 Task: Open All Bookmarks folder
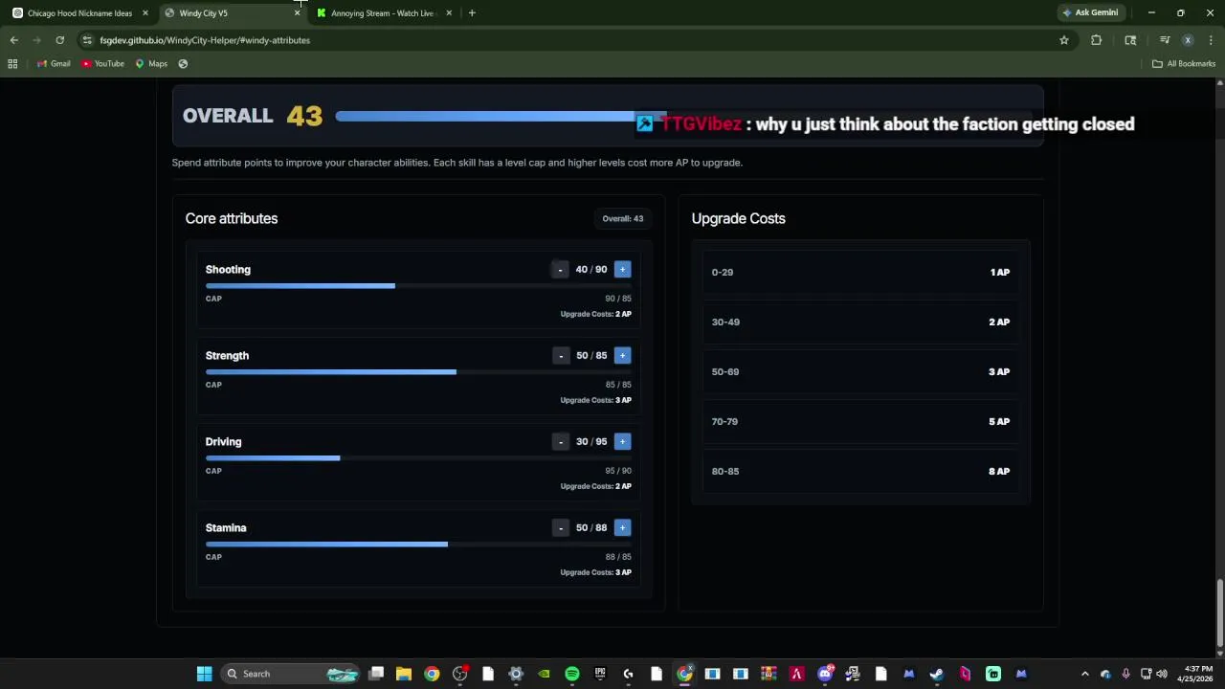(x=1184, y=64)
